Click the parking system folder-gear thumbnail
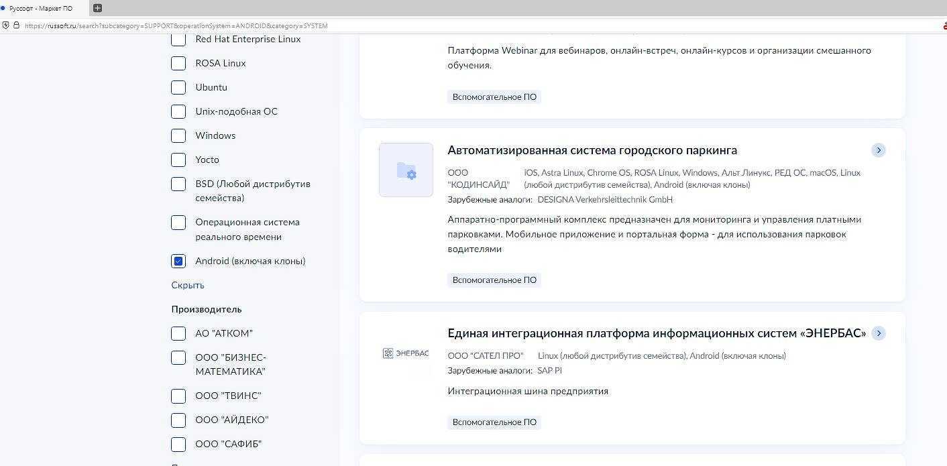947x466 pixels. click(x=406, y=170)
